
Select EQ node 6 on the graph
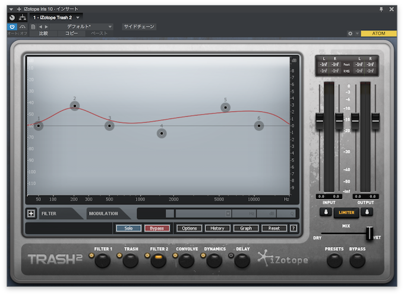259,126
